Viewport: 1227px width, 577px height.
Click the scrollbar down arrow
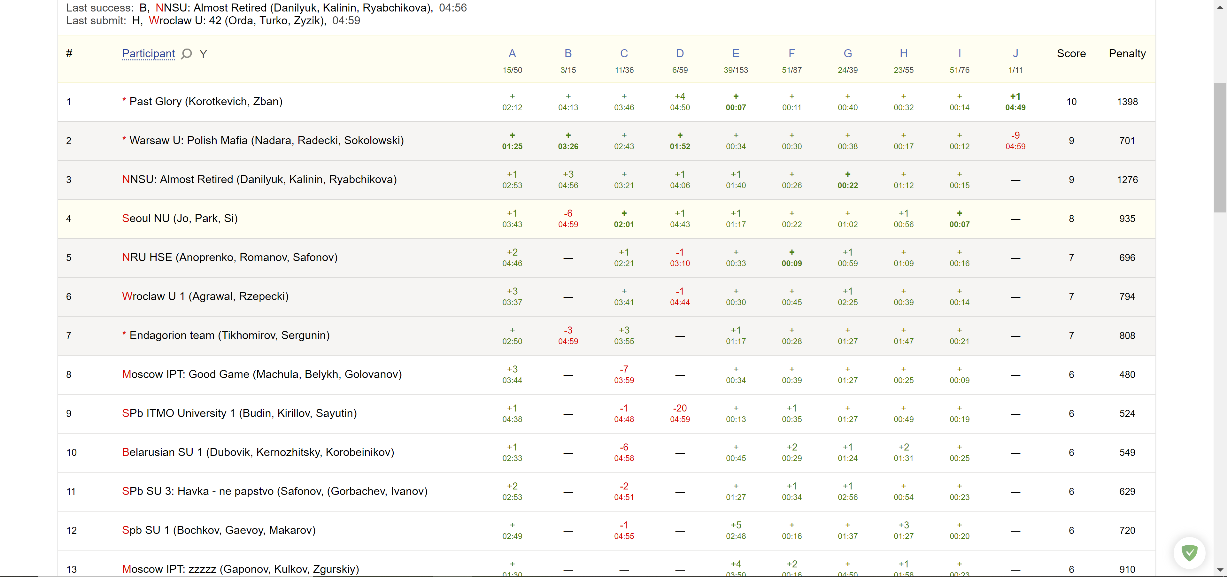(x=1220, y=570)
